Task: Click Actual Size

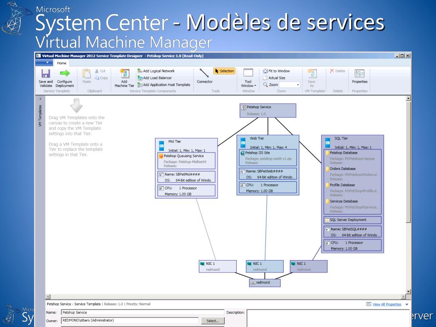Action: click(274, 78)
